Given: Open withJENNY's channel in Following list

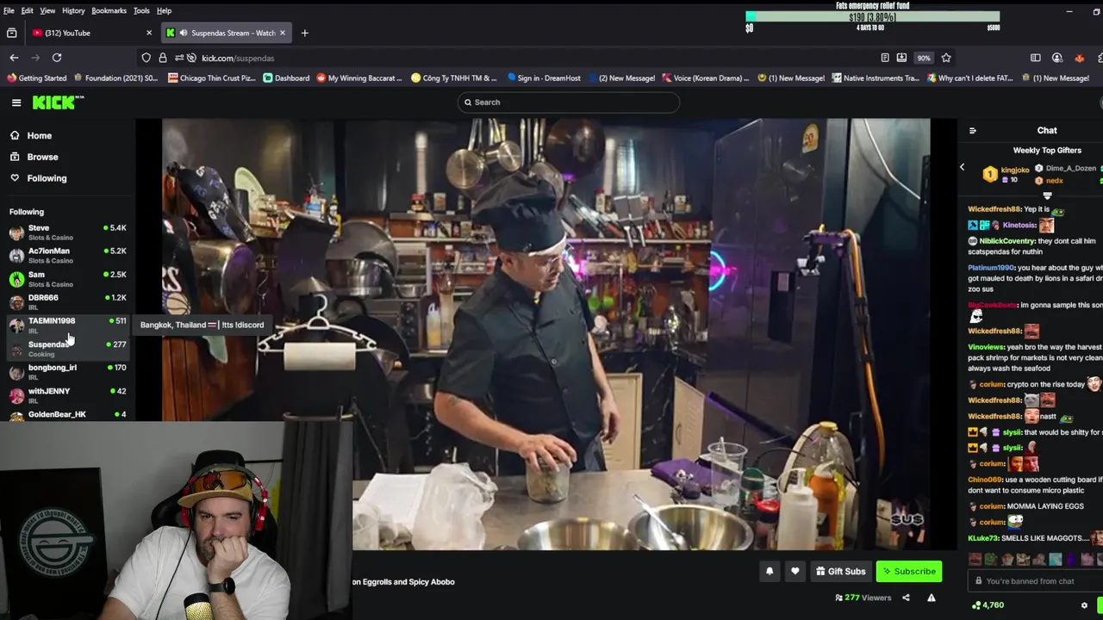Looking at the screenshot, I should [67, 394].
